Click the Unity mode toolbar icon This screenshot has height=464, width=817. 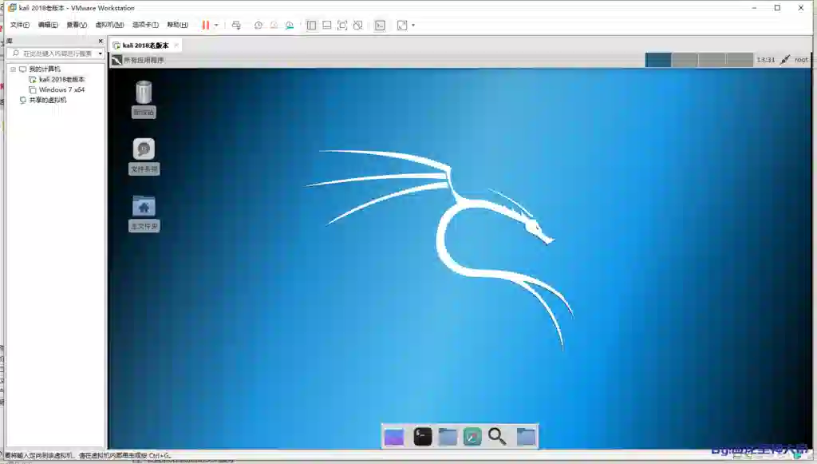[x=358, y=25]
